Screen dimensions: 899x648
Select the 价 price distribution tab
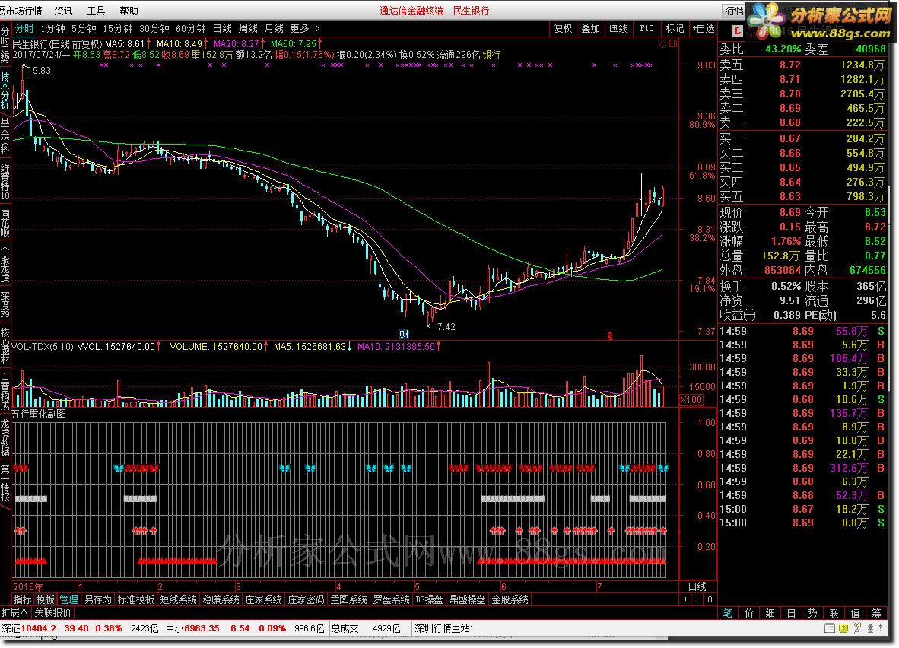tap(748, 613)
